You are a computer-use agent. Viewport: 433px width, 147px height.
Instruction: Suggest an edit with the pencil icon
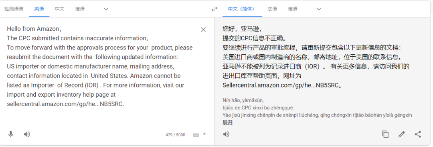(401, 134)
